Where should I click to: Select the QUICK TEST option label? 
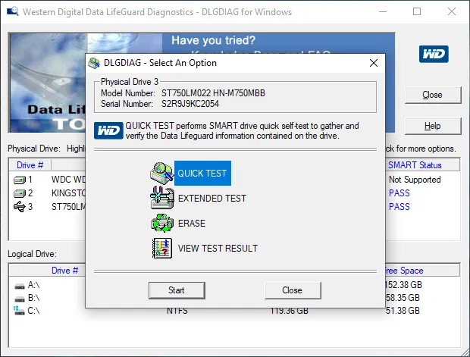coord(202,174)
